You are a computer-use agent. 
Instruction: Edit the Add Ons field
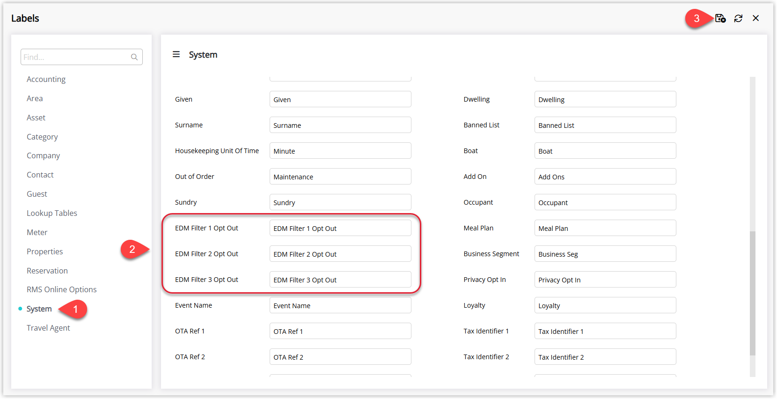tap(605, 177)
